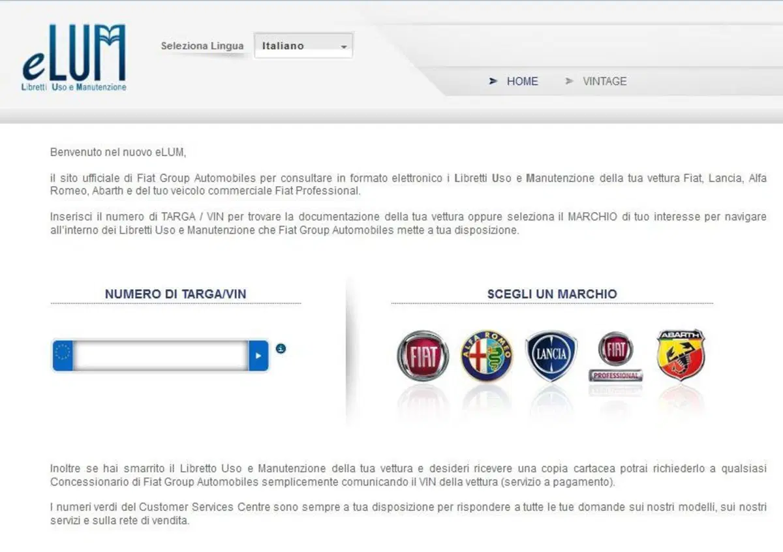
Task: Click the SCEGLI UN MARCHIO heading
Action: click(552, 294)
